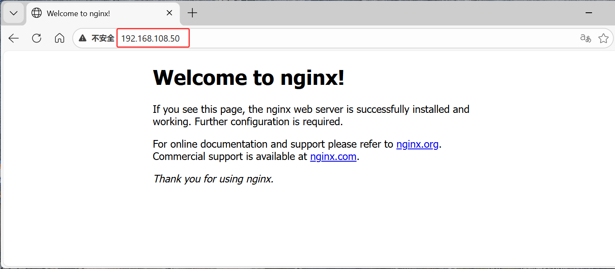Click the Thank you for using nginx. text
Viewport: 615px width, 269px height.
[x=213, y=179]
